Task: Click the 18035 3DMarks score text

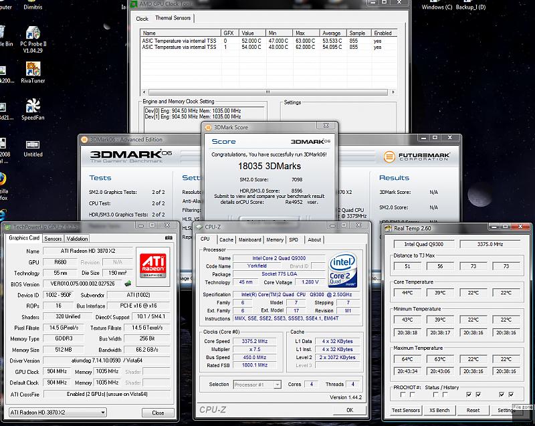Action: [270, 166]
